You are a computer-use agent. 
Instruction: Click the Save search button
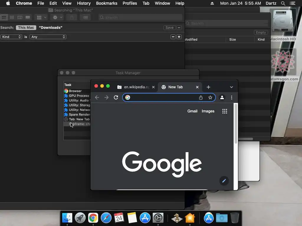pyautogui.click(x=170, y=27)
